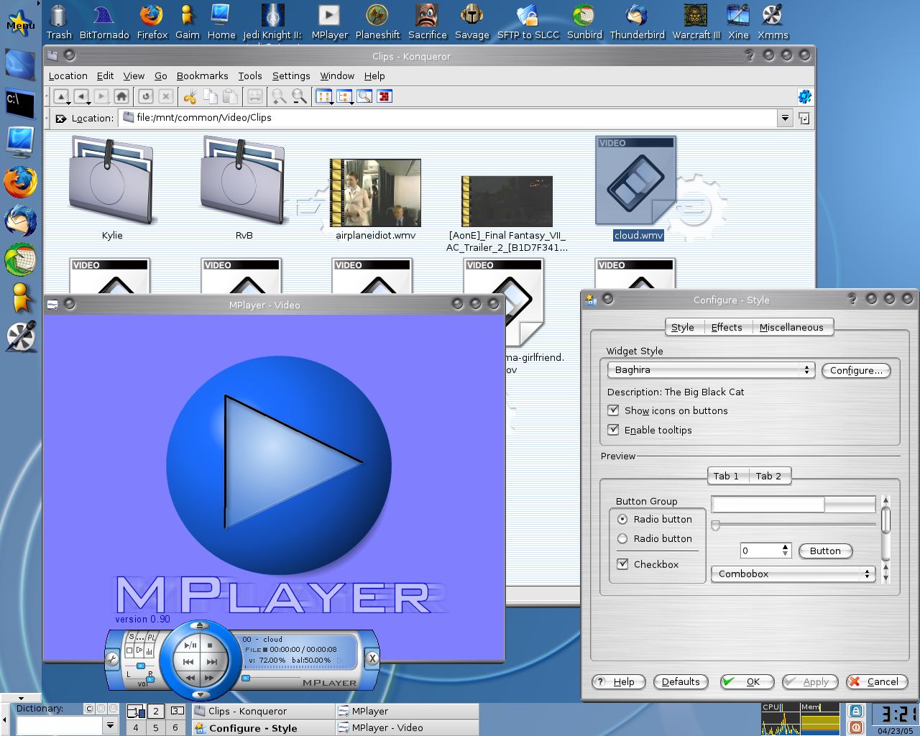Switch to the Effects tab
This screenshot has height=736, width=920.
pyautogui.click(x=727, y=327)
